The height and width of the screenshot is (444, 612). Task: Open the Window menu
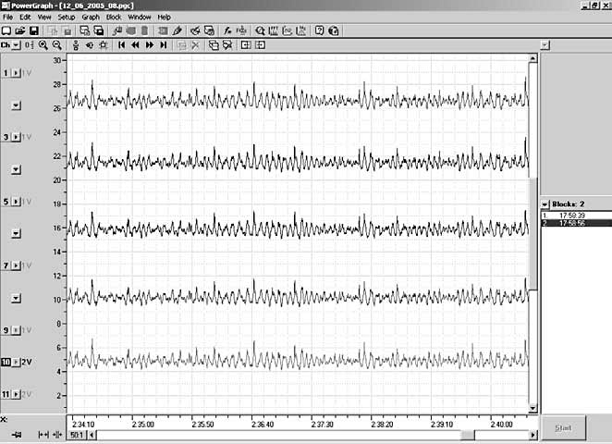[140, 18]
